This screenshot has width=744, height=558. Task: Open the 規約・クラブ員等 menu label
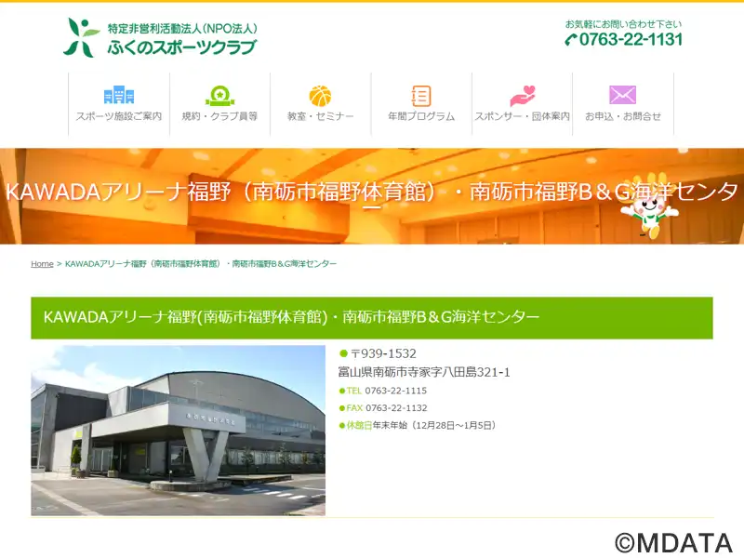pyautogui.click(x=219, y=116)
